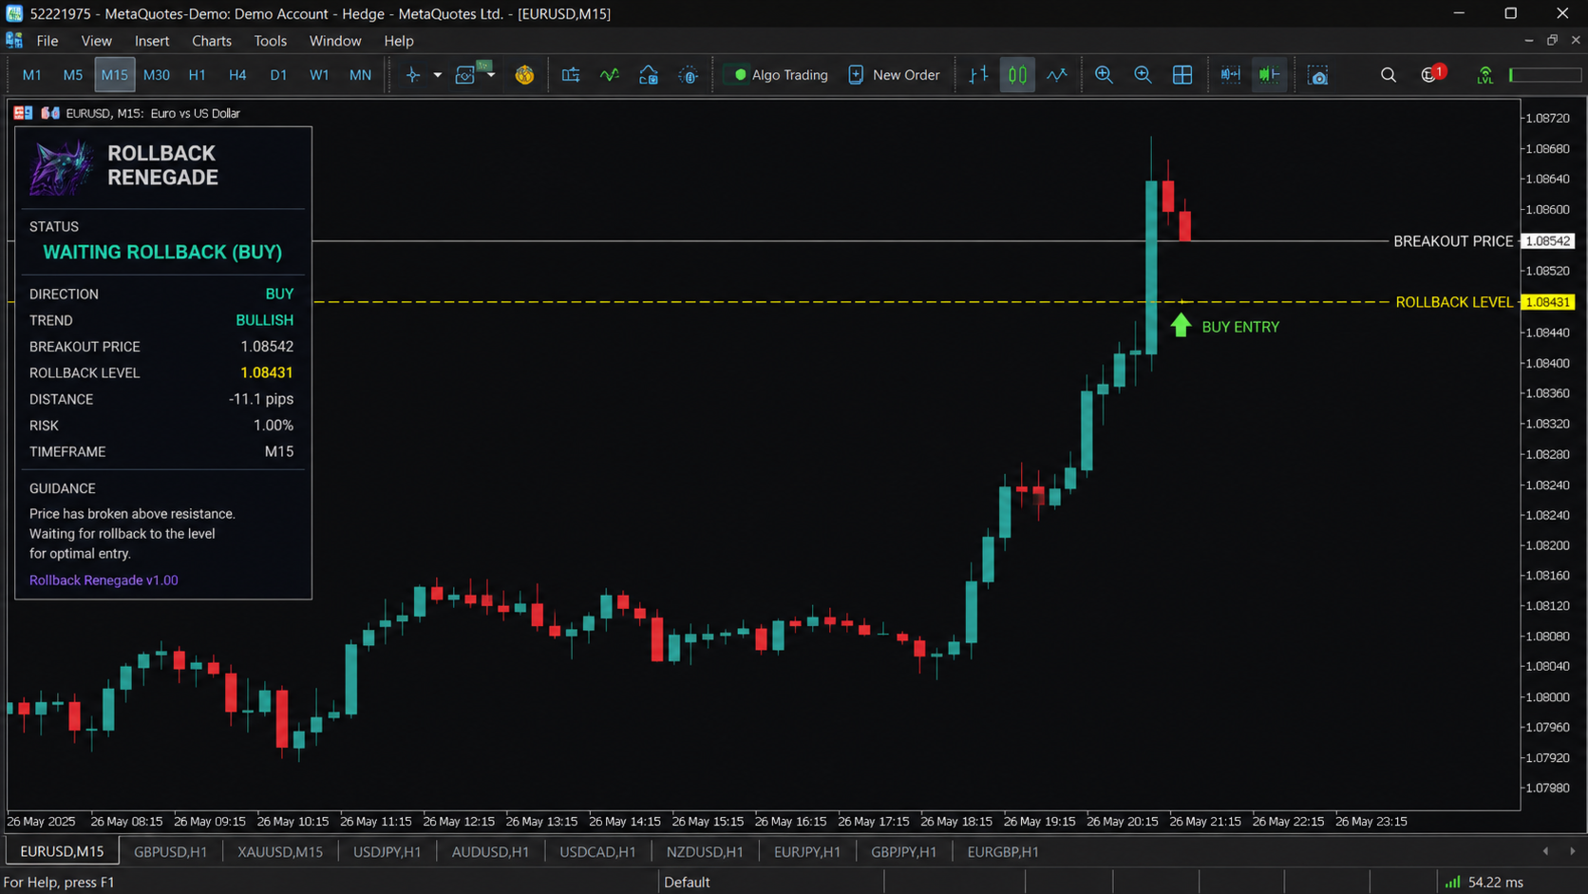Click the green BUY ENTRY arrow marker
The image size is (1588, 894).
(1181, 326)
